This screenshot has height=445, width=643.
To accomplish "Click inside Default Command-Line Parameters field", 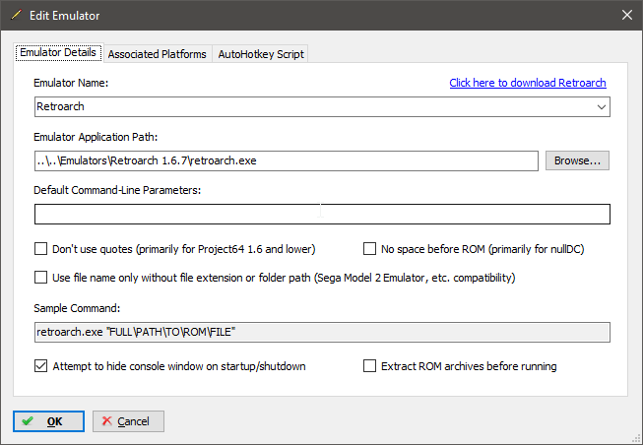I will pos(322,214).
